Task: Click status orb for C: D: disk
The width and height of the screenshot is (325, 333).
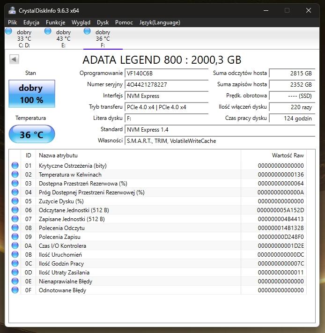Action: click(8, 31)
